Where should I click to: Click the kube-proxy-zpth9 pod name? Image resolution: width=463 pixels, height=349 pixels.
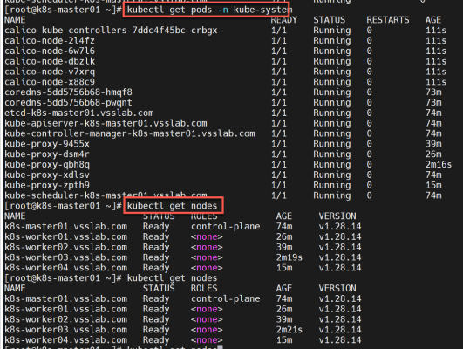[47, 185]
